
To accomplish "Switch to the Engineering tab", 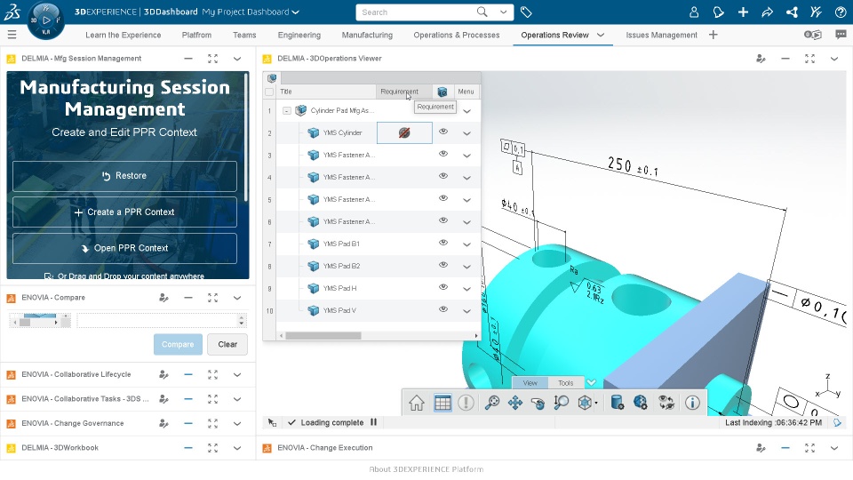I will 299,35.
